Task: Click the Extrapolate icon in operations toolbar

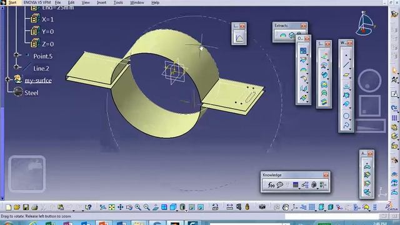Action: [303, 97]
